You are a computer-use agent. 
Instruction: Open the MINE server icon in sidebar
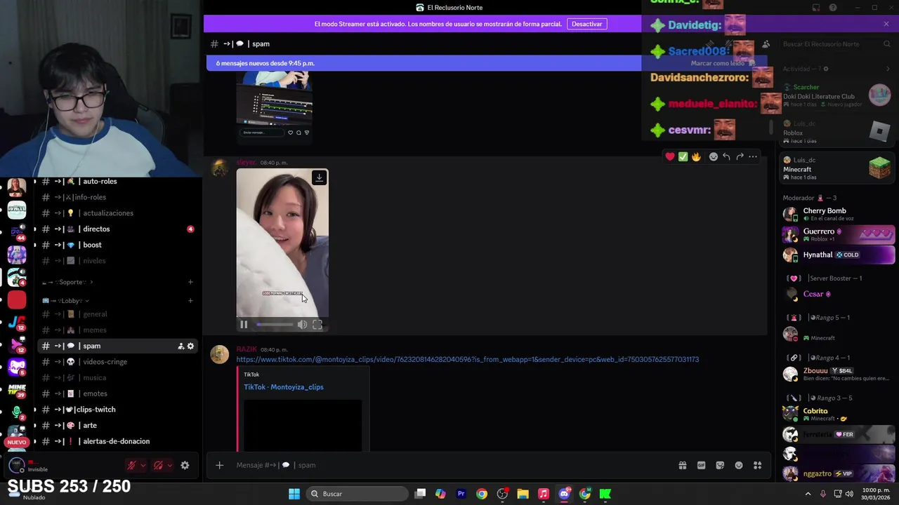tap(17, 389)
